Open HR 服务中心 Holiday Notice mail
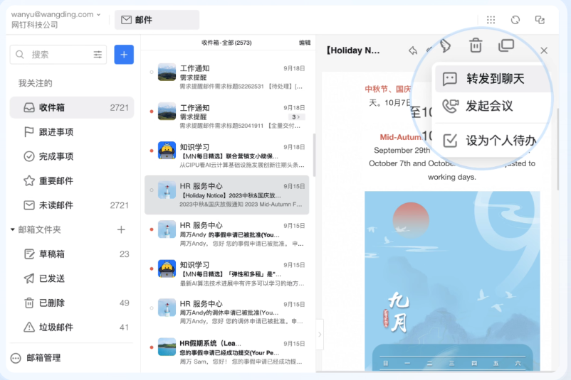The width and height of the screenshot is (571, 380). (227, 195)
